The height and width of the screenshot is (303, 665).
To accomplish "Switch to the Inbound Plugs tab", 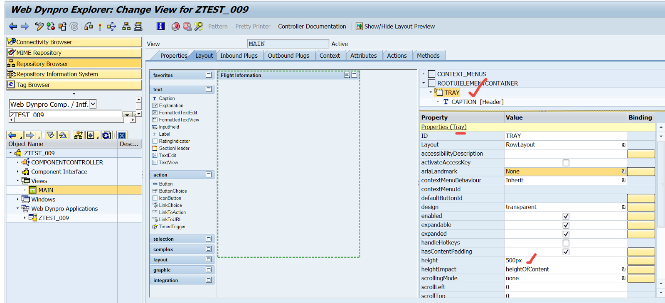I will coord(239,56).
